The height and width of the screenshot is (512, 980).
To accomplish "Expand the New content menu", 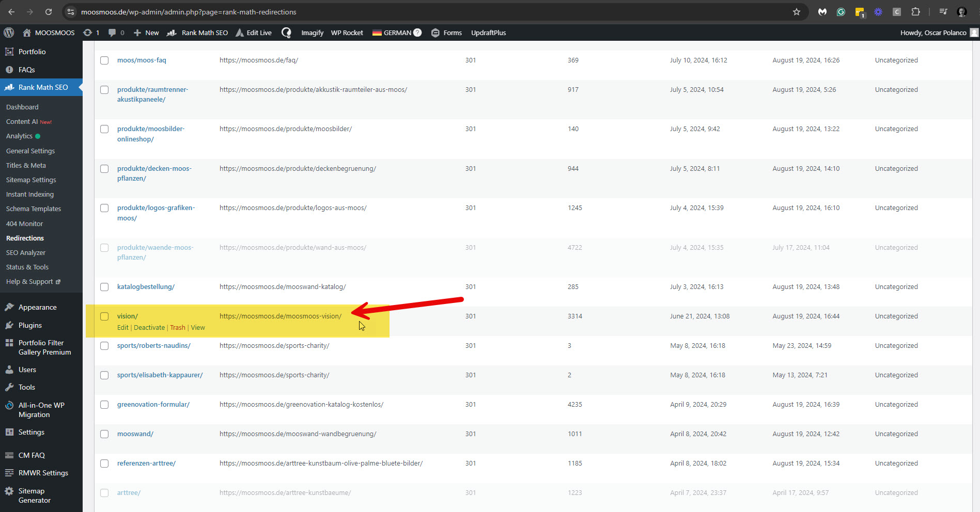I will pos(146,33).
